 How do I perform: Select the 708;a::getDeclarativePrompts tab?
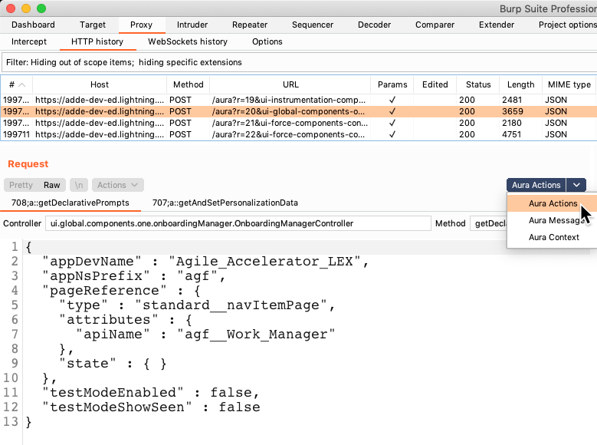[71, 203]
